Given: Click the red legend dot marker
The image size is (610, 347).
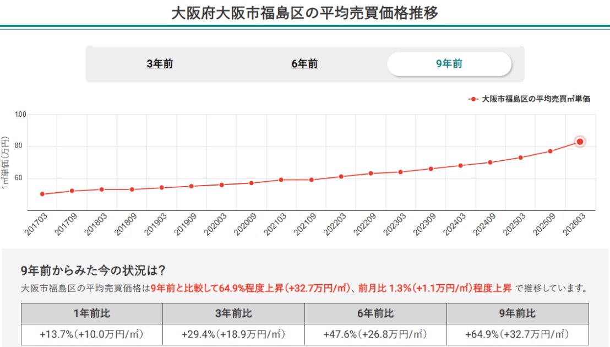Looking at the screenshot, I should point(473,99).
